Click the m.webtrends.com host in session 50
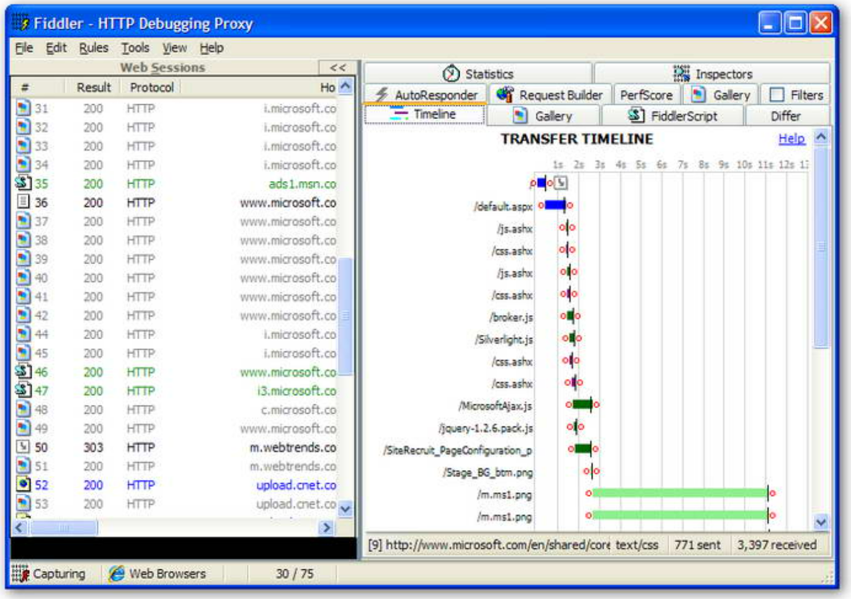The width and height of the screenshot is (851, 599). tap(293, 447)
